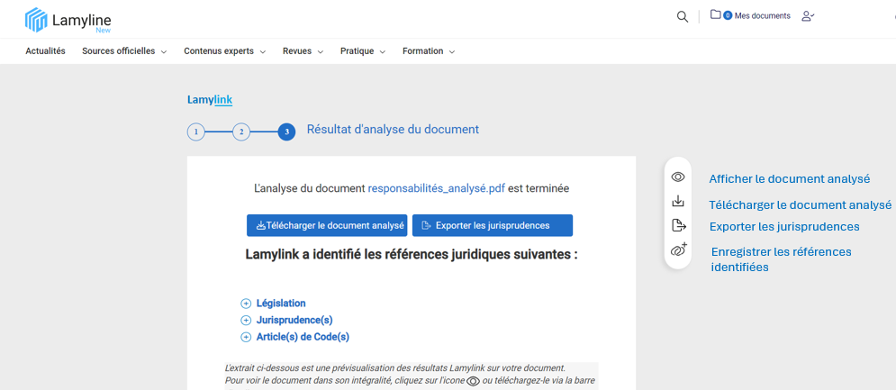Click the Jurisprudence(s) label
Image resolution: width=896 pixels, height=390 pixels.
point(294,321)
